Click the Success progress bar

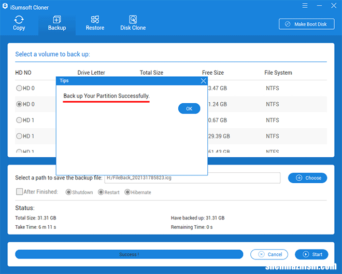(x=129, y=254)
